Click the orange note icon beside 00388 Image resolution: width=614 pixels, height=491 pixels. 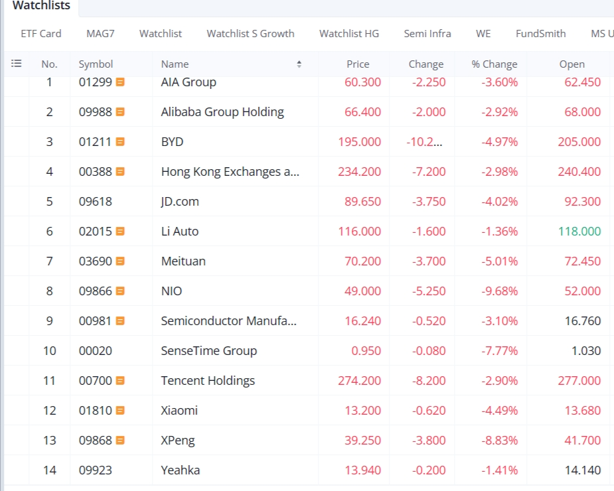click(x=120, y=171)
